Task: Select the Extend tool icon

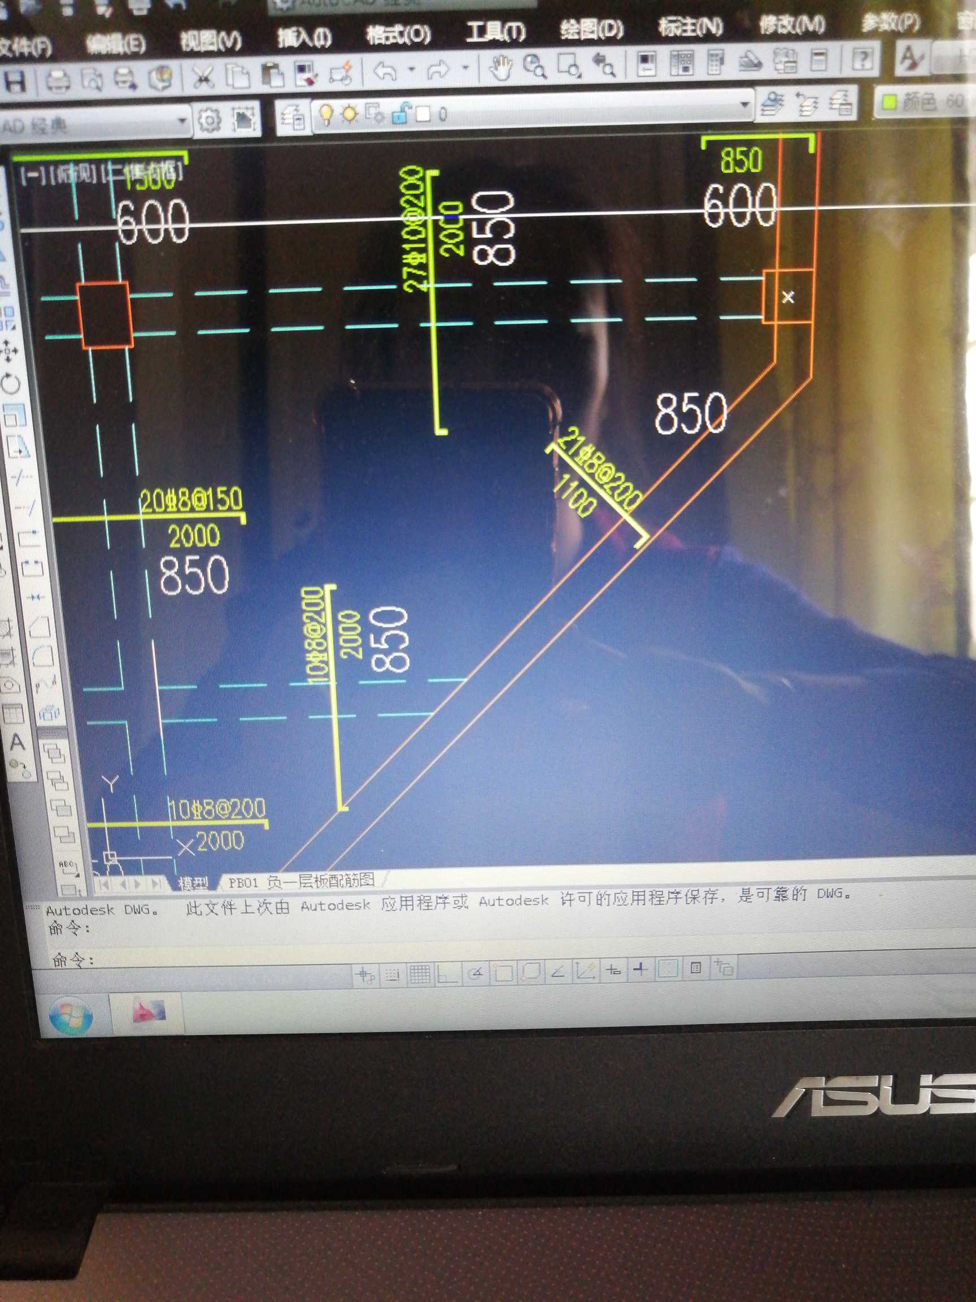Action: (x=27, y=507)
